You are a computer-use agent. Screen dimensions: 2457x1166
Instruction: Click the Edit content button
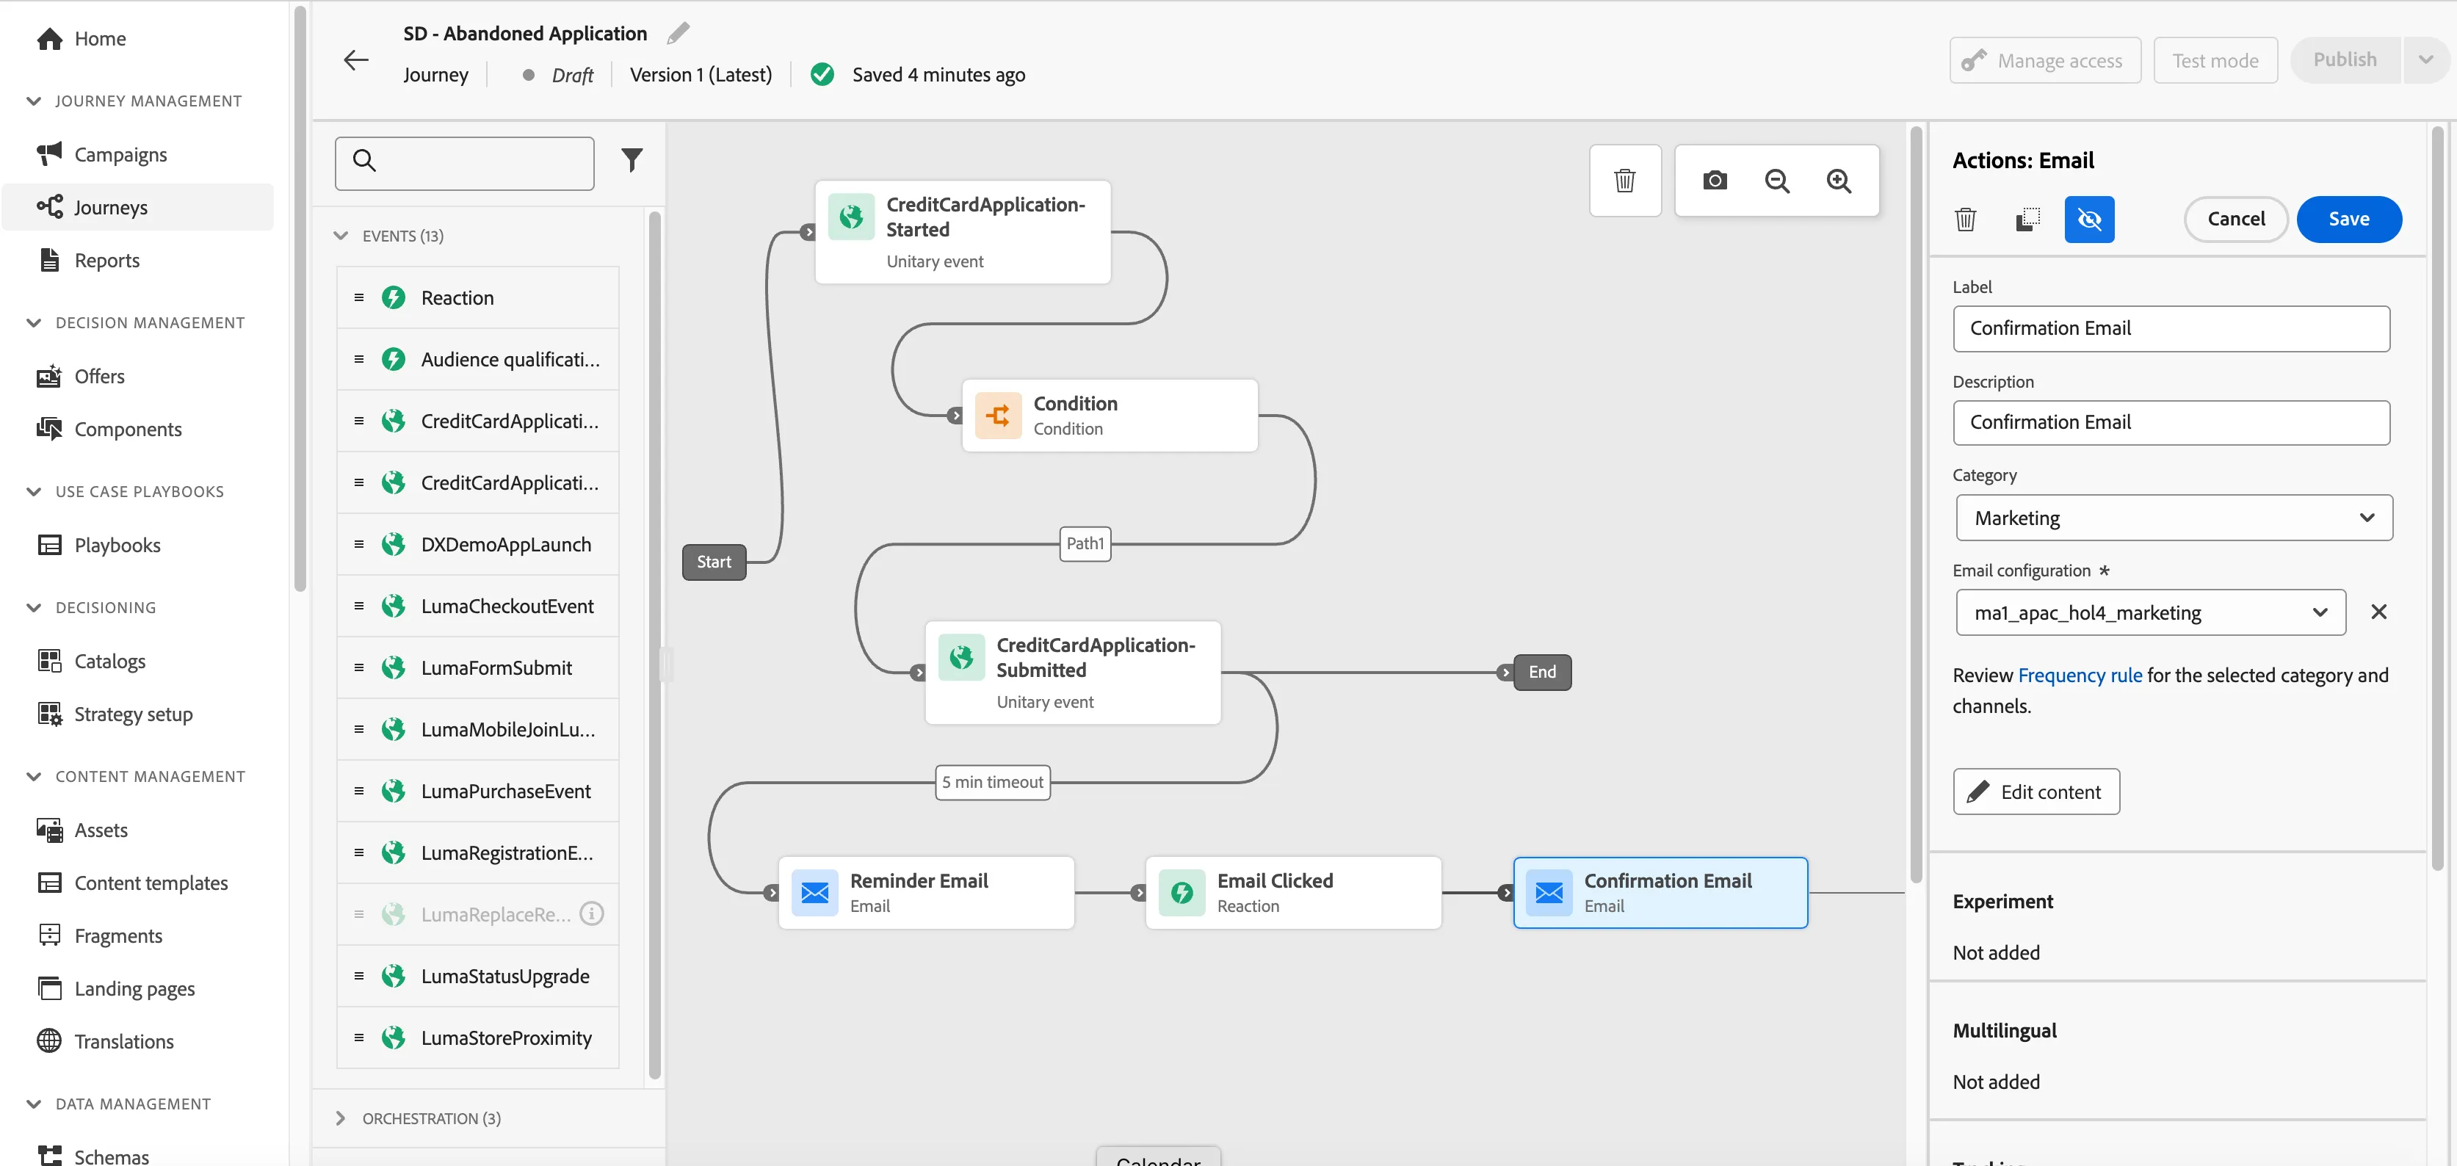point(2036,792)
